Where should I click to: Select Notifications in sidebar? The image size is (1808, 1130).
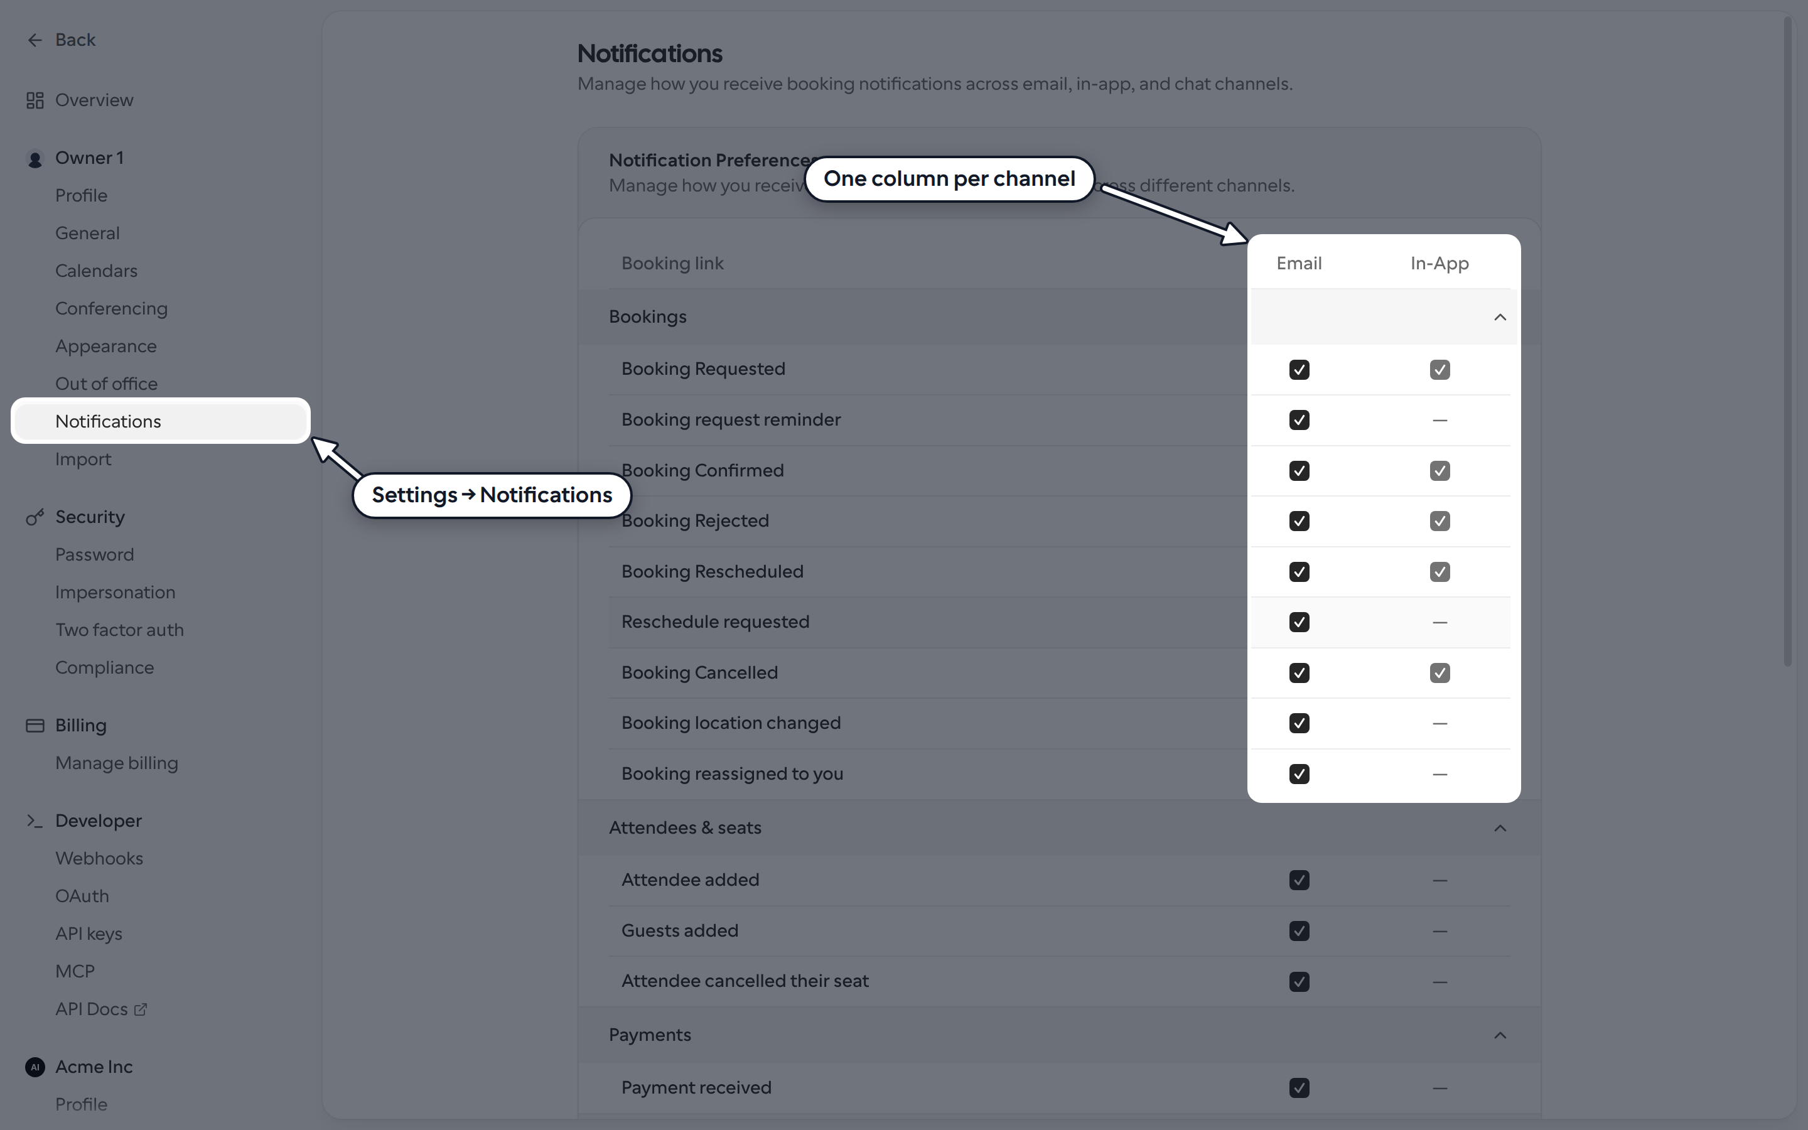click(161, 421)
